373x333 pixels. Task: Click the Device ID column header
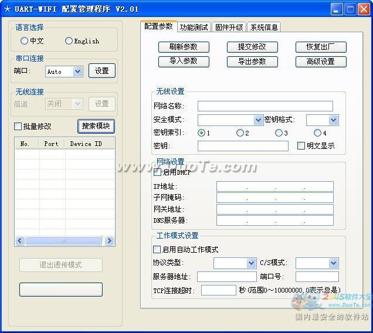coord(90,144)
